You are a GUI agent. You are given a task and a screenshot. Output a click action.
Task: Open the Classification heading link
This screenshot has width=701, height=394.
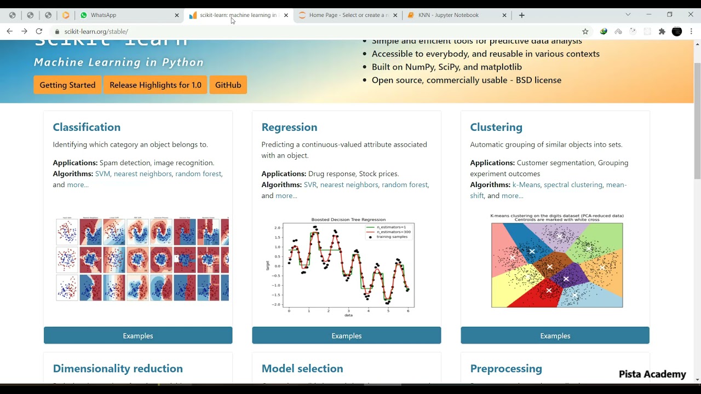87,127
